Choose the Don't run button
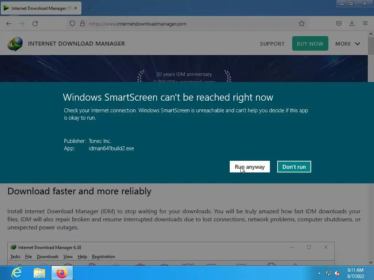374x280 pixels. 294,167
